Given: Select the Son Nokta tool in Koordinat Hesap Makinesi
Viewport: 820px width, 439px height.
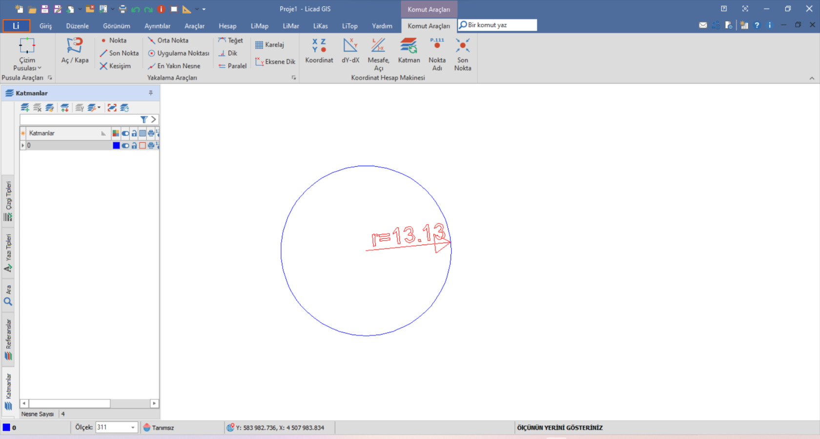Looking at the screenshot, I should point(463,54).
